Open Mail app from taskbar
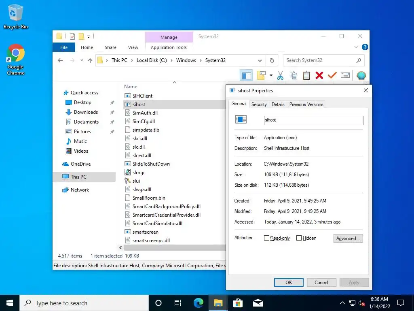Image resolution: width=414 pixels, height=311 pixels. coord(258,303)
